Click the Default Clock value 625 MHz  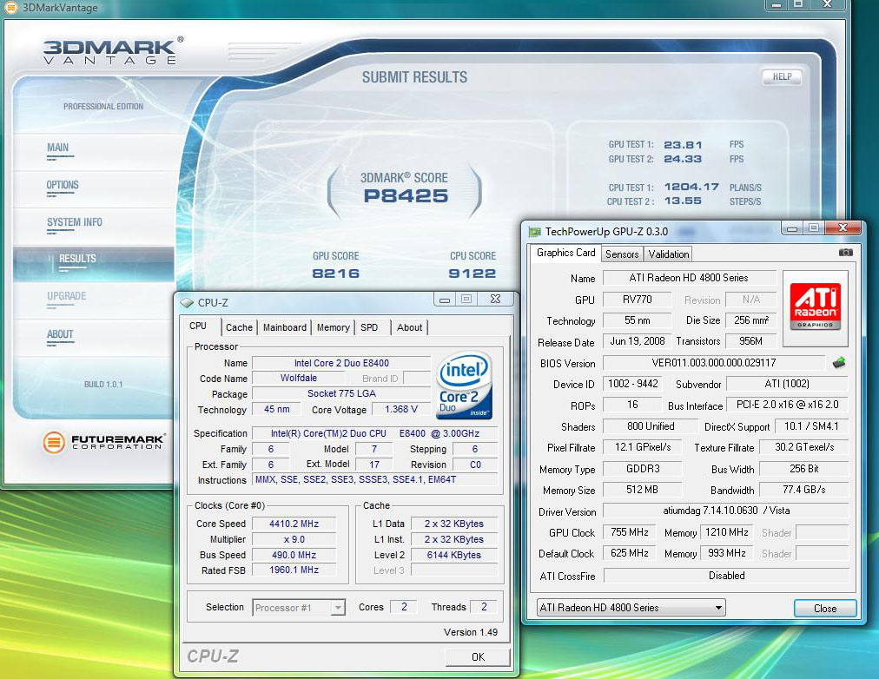[x=630, y=553]
